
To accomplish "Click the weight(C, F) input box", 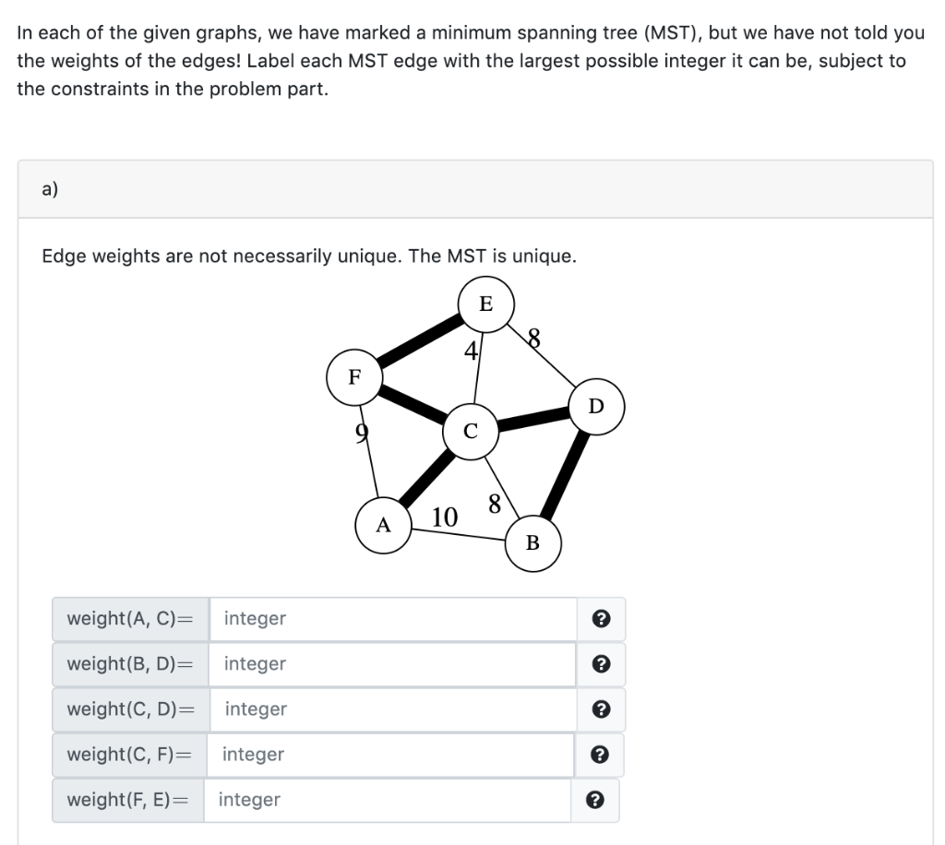I will tap(388, 755).
